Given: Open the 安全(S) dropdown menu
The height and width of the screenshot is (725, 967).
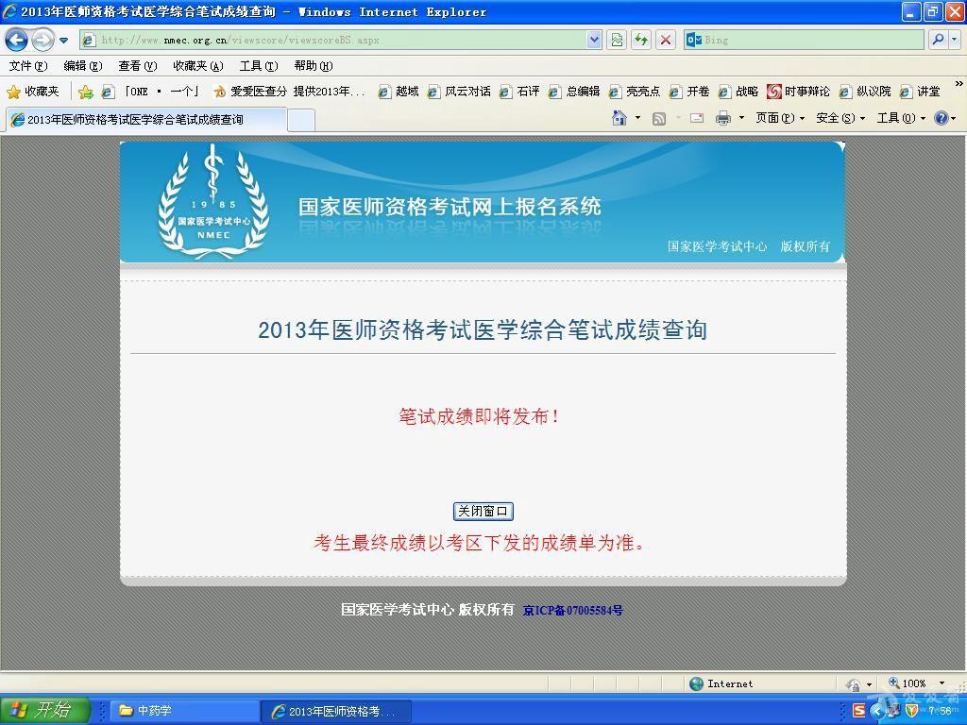Looking at the screenshot, I should [840, 118].
